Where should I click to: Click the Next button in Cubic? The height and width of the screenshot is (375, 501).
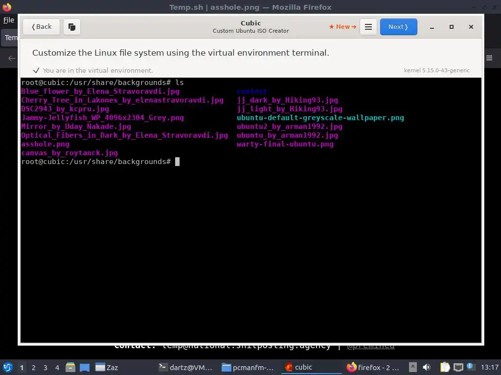tap(398, 27)
